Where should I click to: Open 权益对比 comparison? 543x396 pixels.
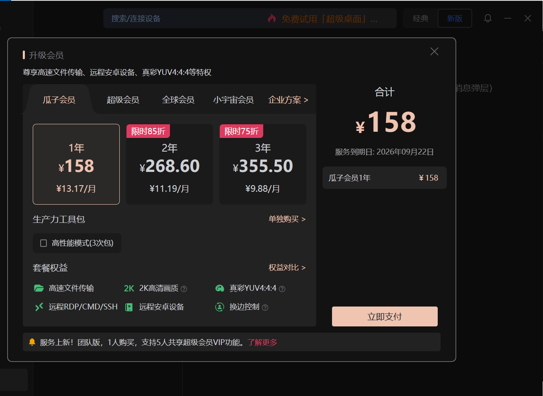tap(287, 268)
